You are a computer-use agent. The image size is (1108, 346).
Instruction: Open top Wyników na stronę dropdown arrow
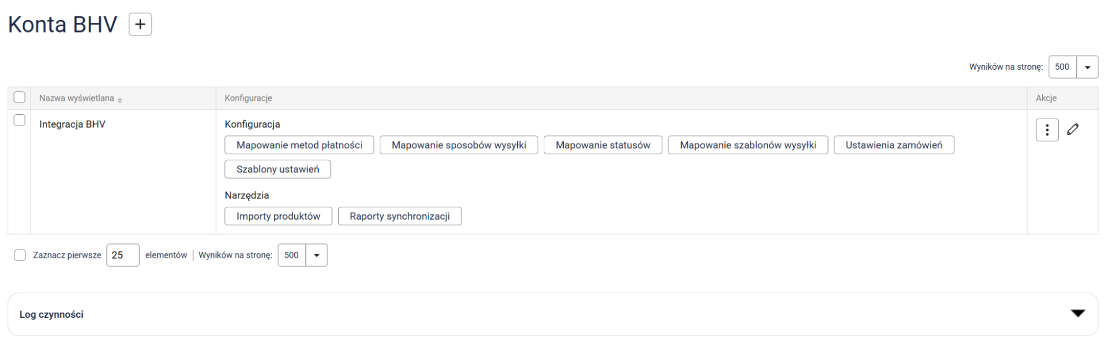pyautogui.click(x=1087, y=67)
